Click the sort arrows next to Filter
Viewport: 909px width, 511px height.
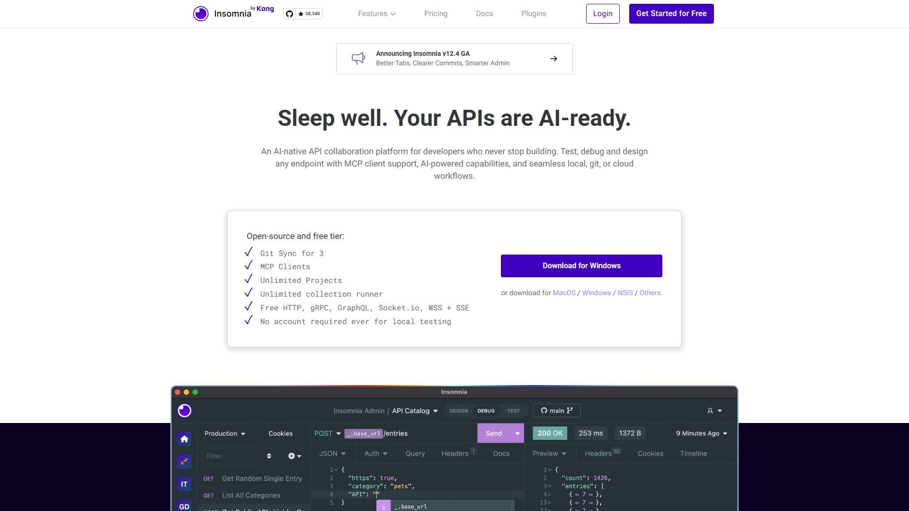269,456
